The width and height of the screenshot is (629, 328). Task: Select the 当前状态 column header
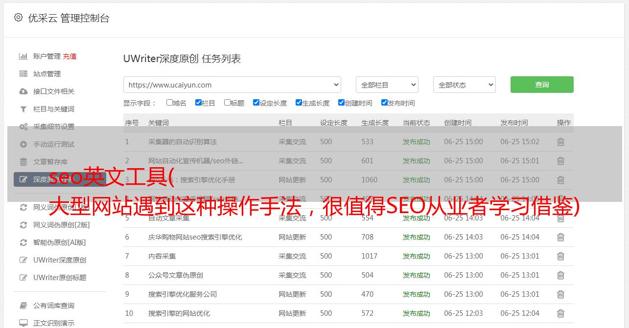coord(417,123)
